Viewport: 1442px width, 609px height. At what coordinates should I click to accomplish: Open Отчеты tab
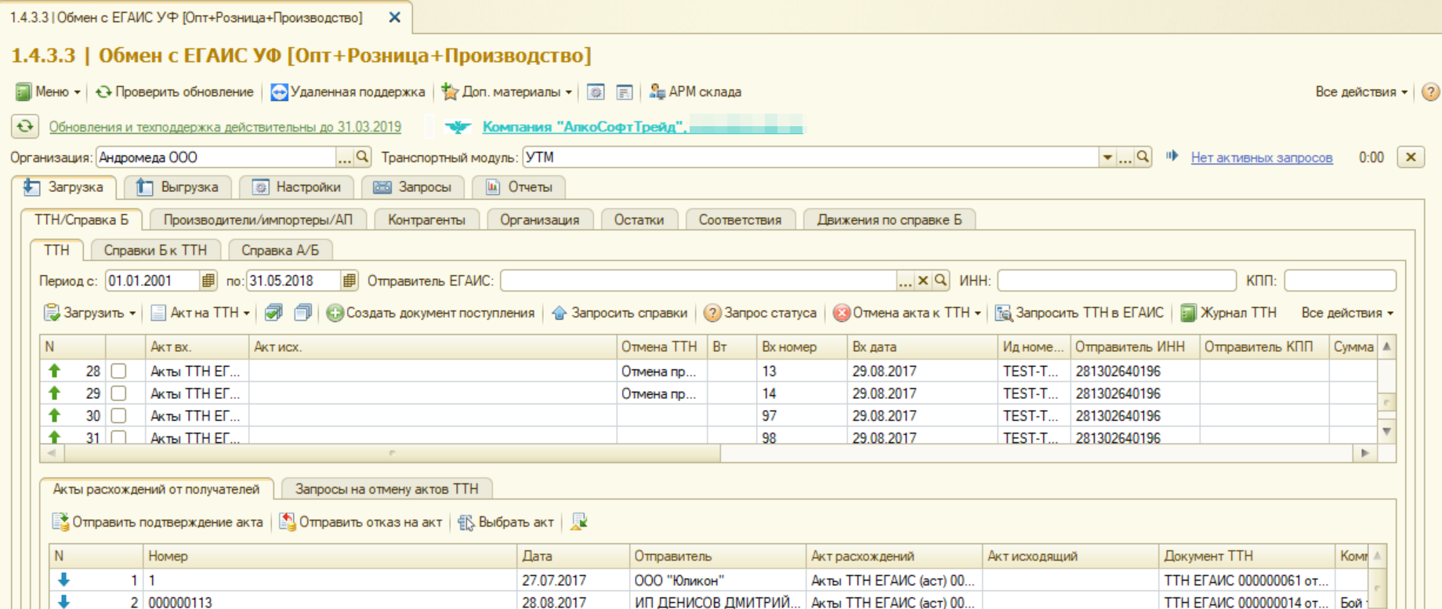(520, 187)
